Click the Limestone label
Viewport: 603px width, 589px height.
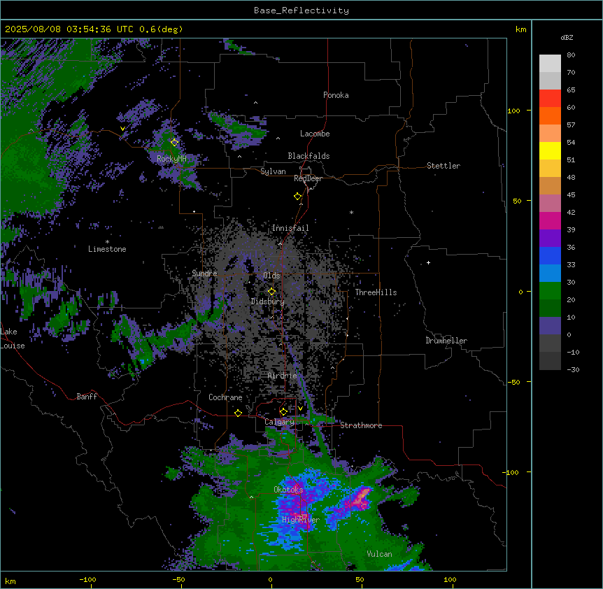(x=107, y=249)
